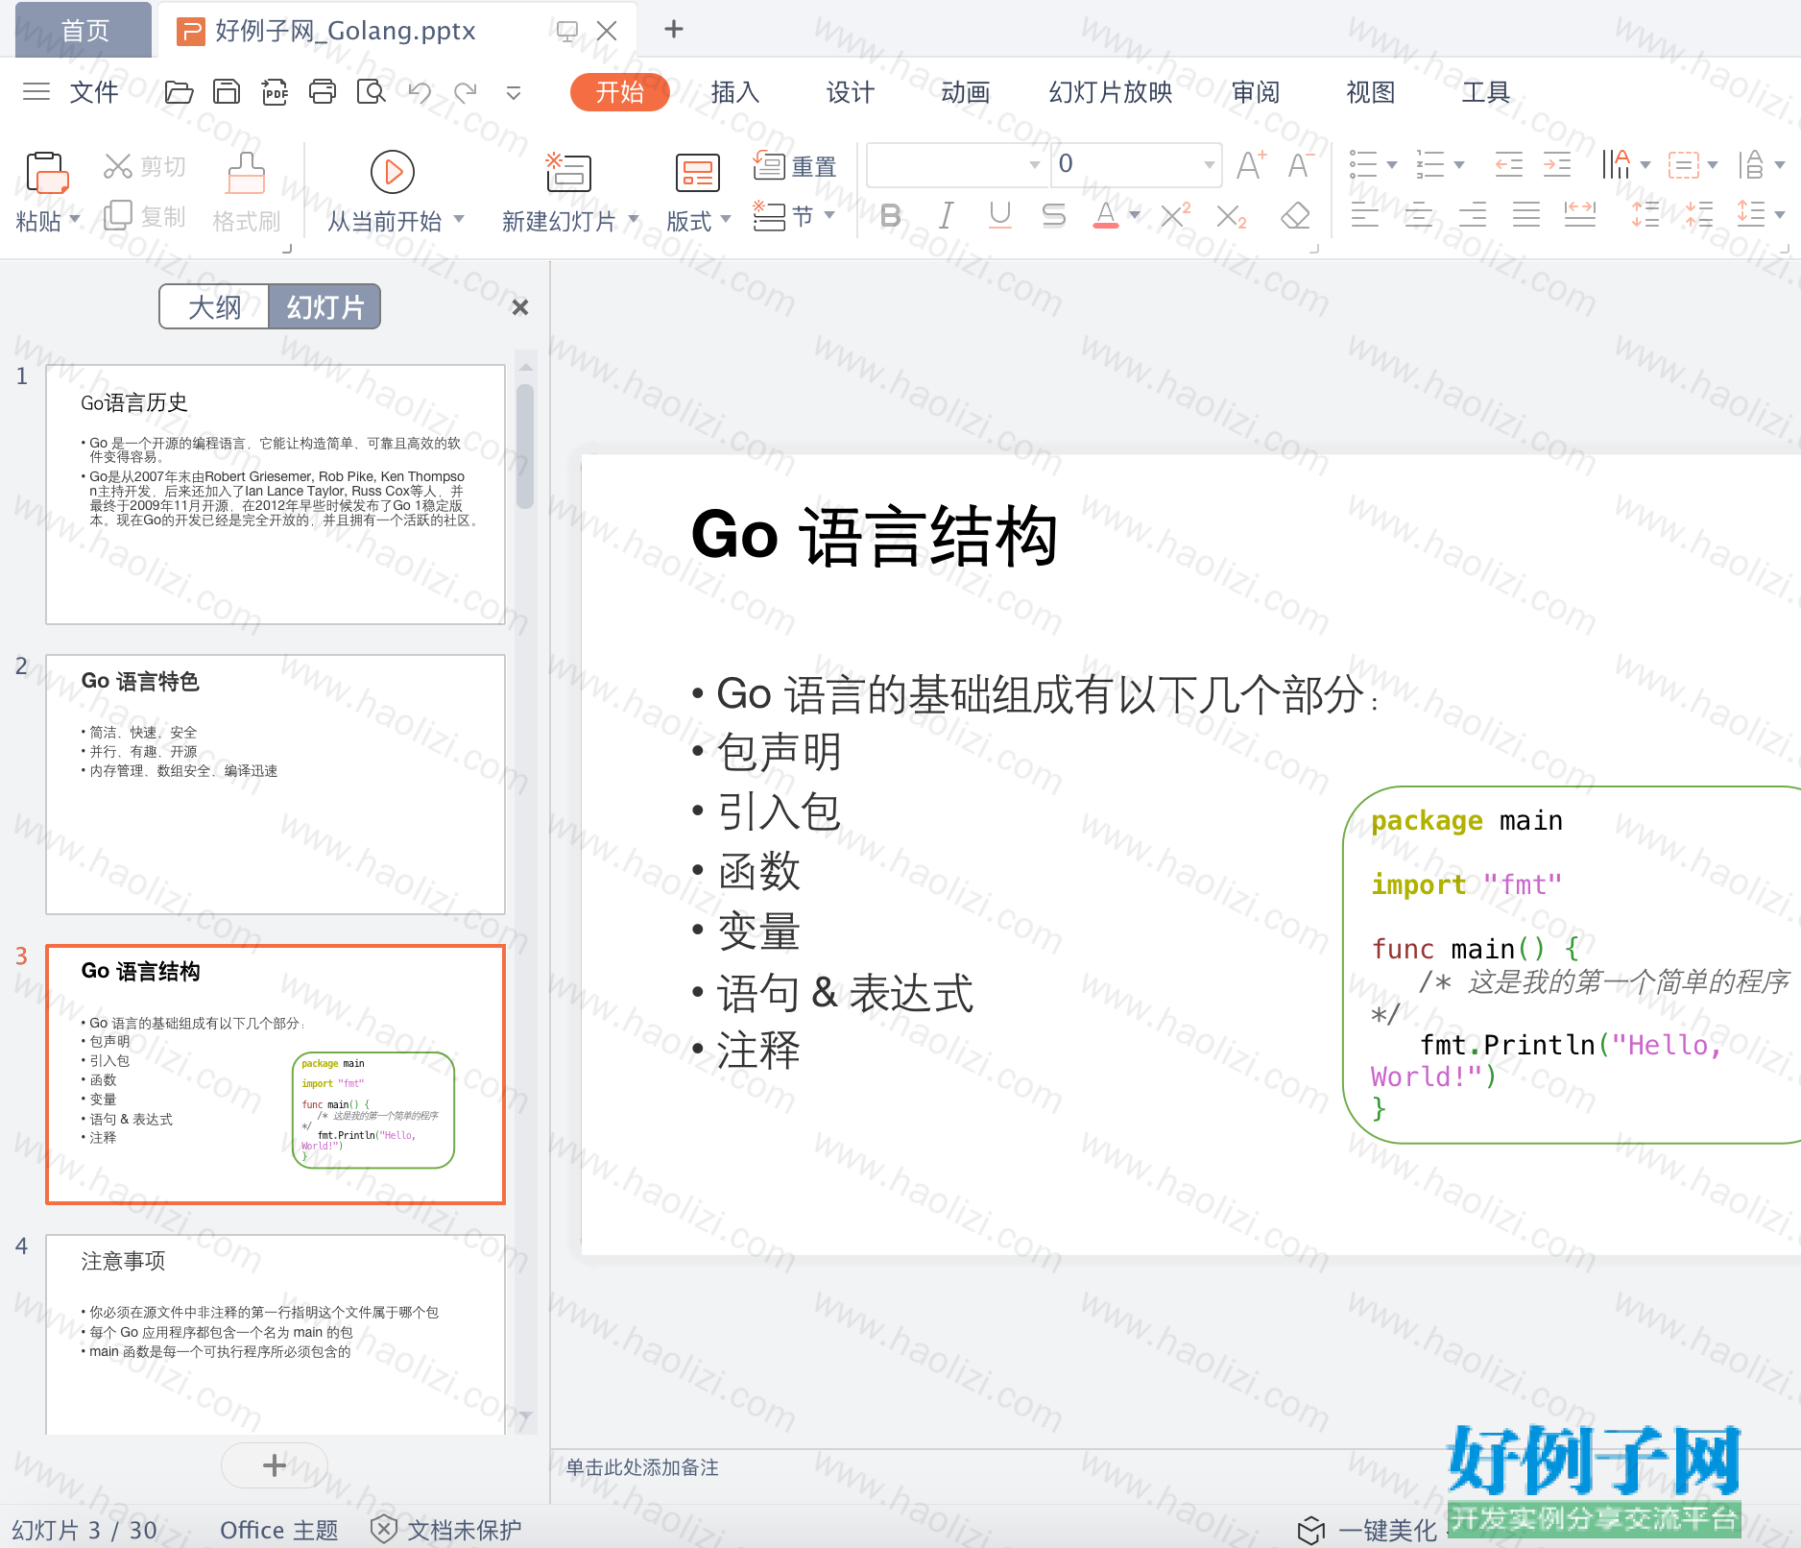The height and width of the screenshot is (1548, 1801).
Task: Click the slide panel scrollbar thumb
Action: (x=524, y=447)
